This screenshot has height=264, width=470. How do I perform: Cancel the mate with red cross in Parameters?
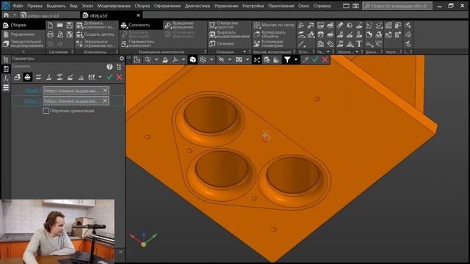pyautogui.click(x=119, y=77)
